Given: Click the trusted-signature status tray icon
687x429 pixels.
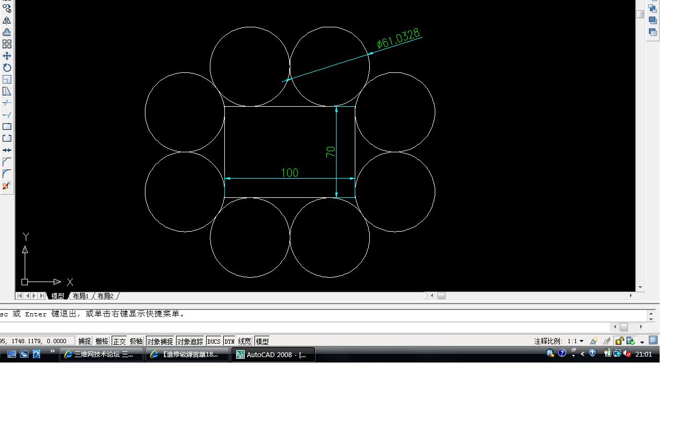Looking at the screenshot, I should coord(631,341).
